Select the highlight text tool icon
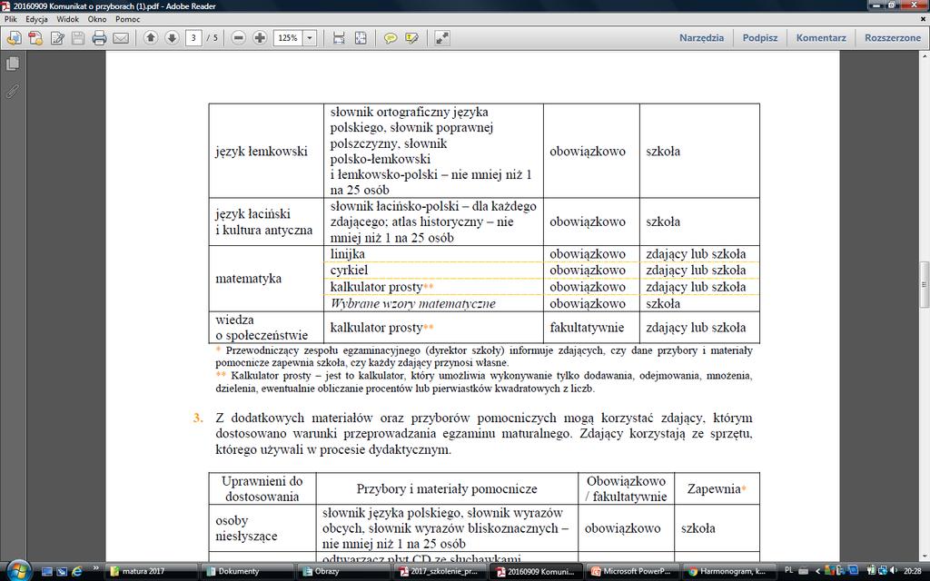 411,38
